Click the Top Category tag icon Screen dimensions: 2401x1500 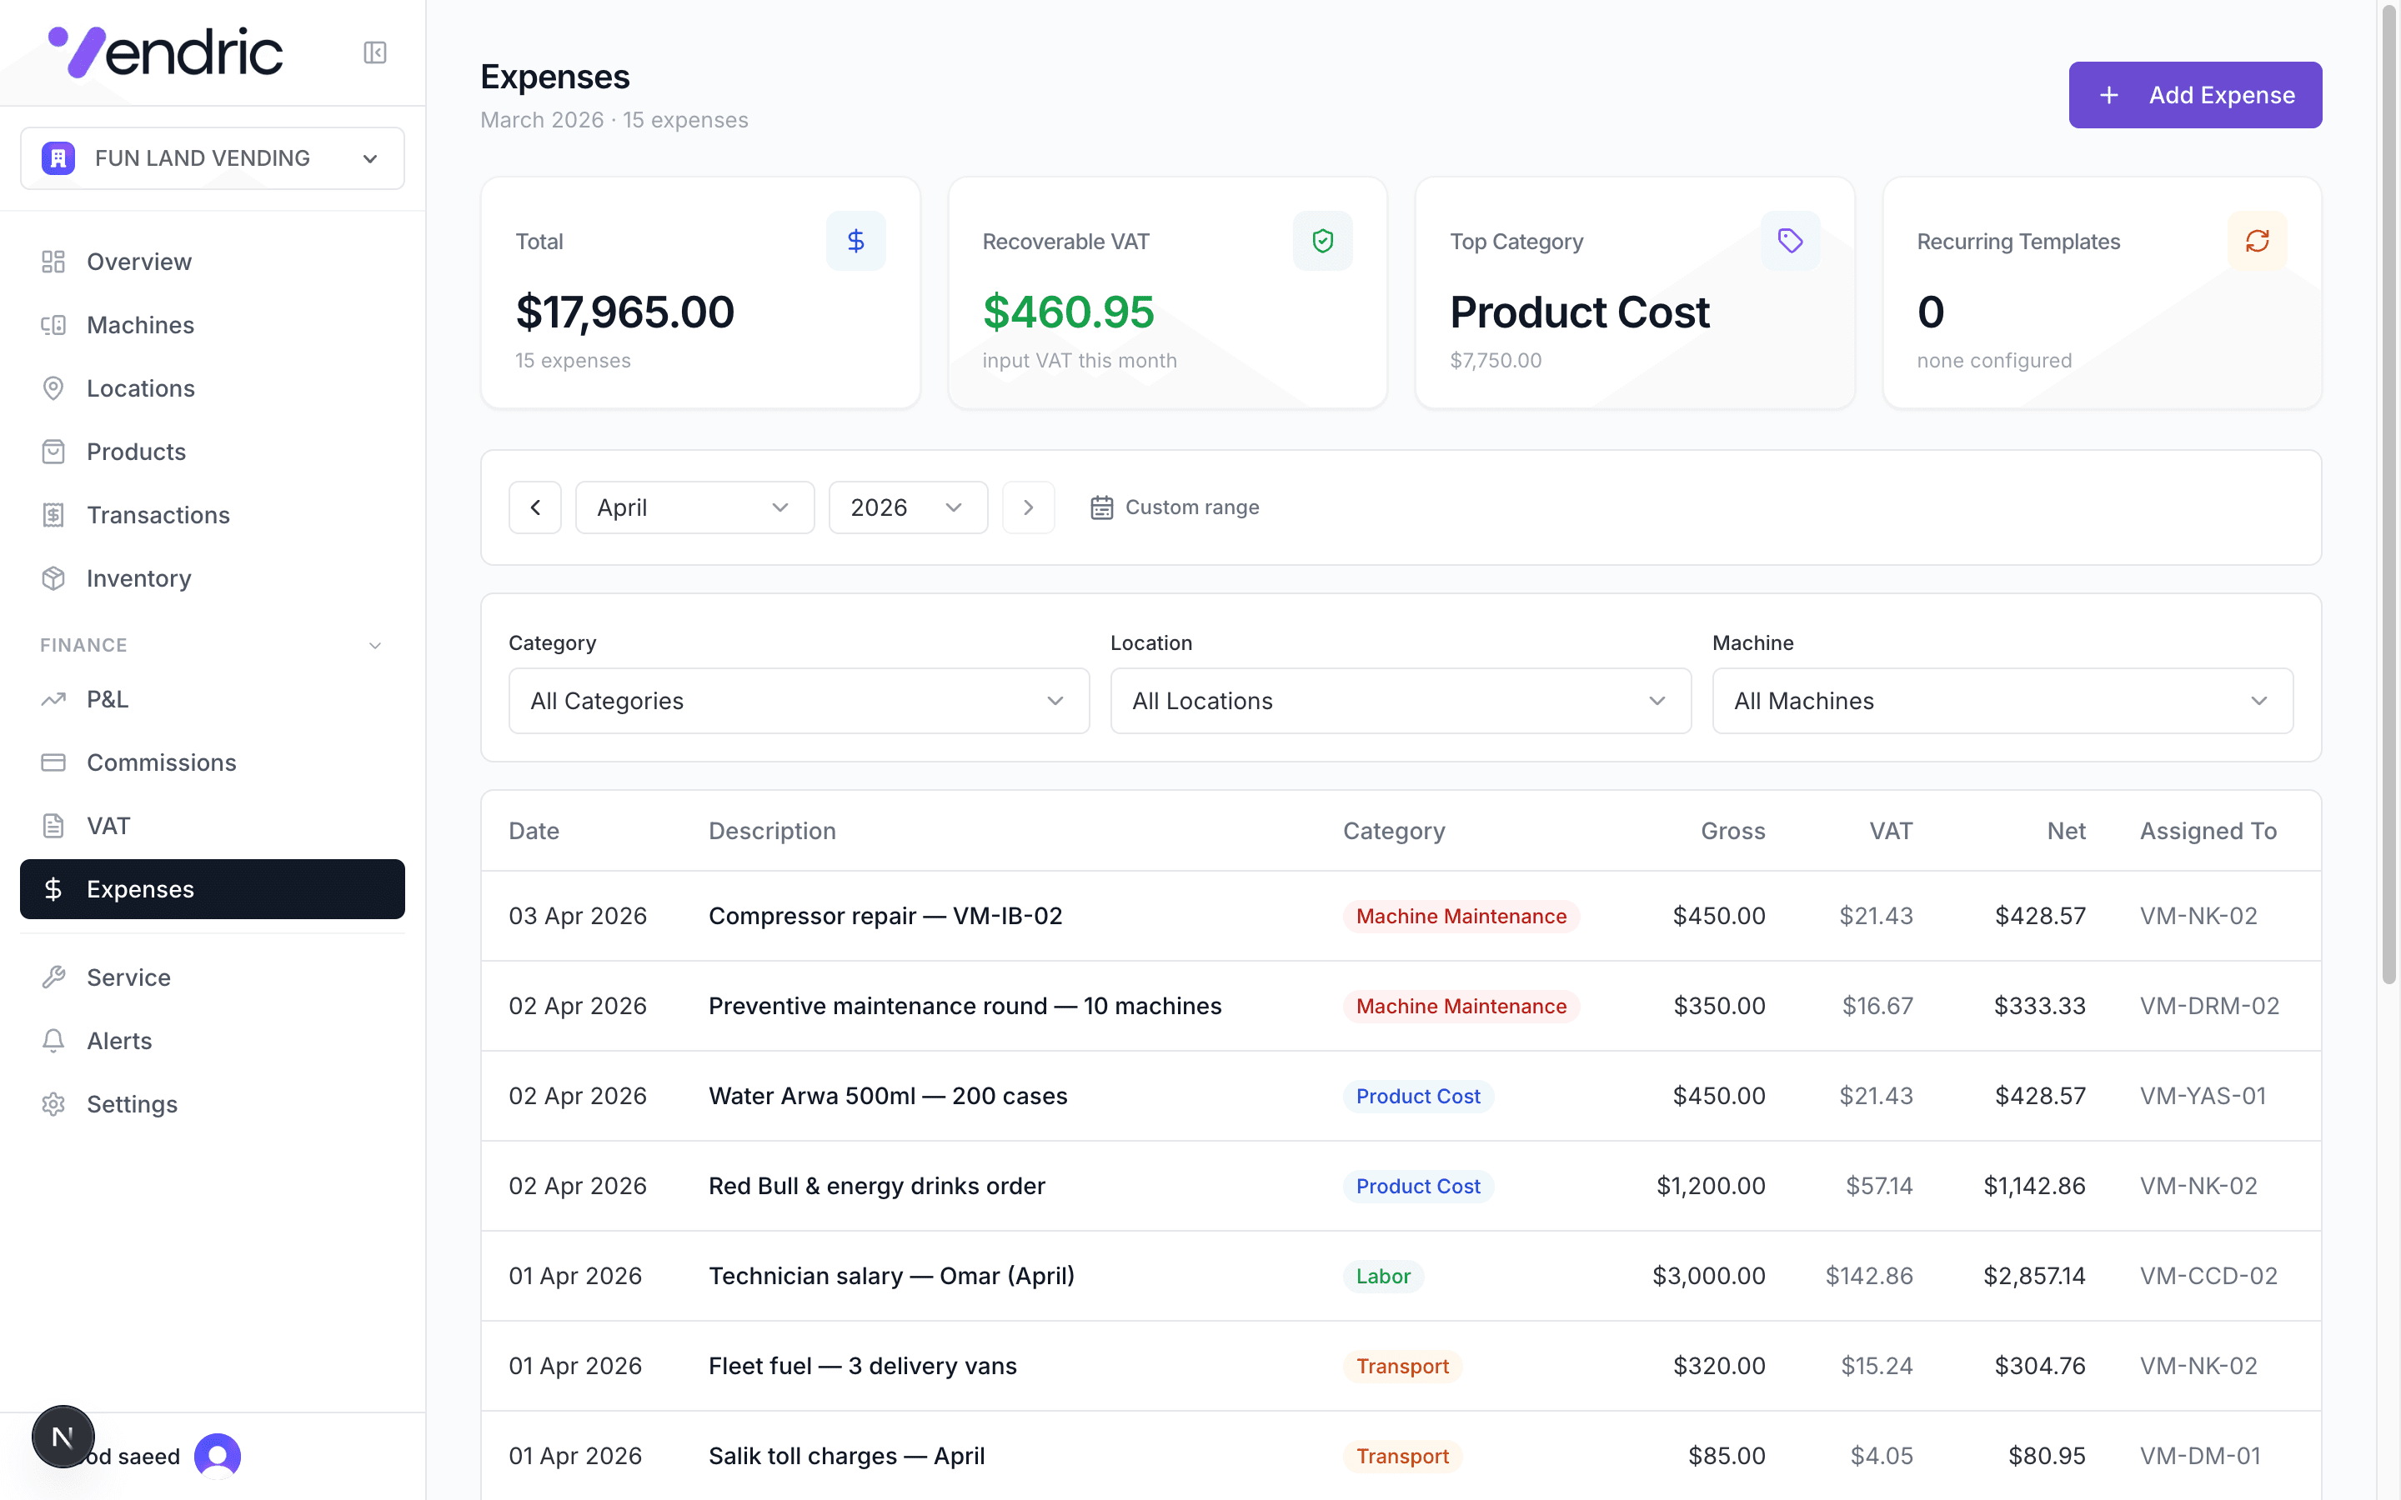(1789, 241)
